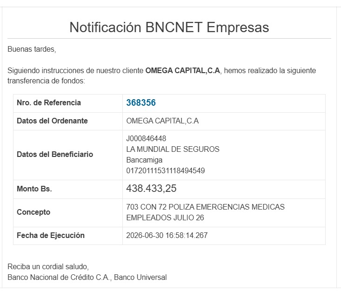Click the execution date 2026-06-30 16:58:14.267

(x=167, y=235)
